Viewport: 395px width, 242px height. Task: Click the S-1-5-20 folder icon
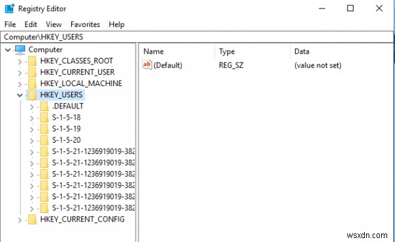pos(44,140)
